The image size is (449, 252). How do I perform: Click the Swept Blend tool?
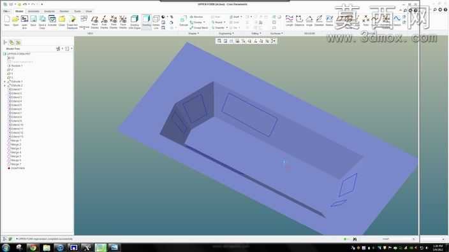click(199, 28)
